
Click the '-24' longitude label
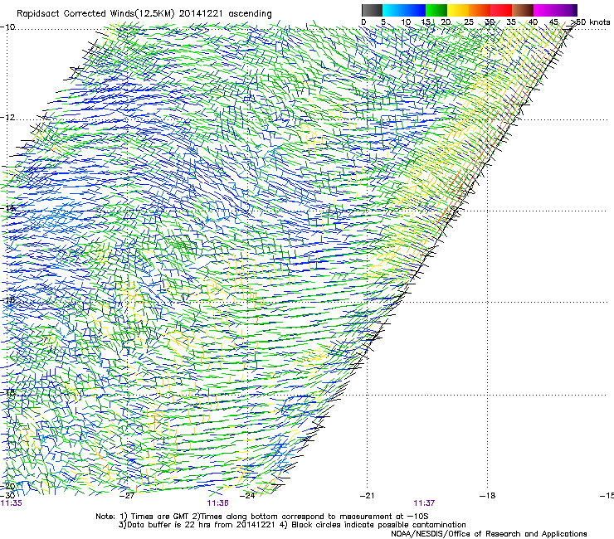pos(246,496)
